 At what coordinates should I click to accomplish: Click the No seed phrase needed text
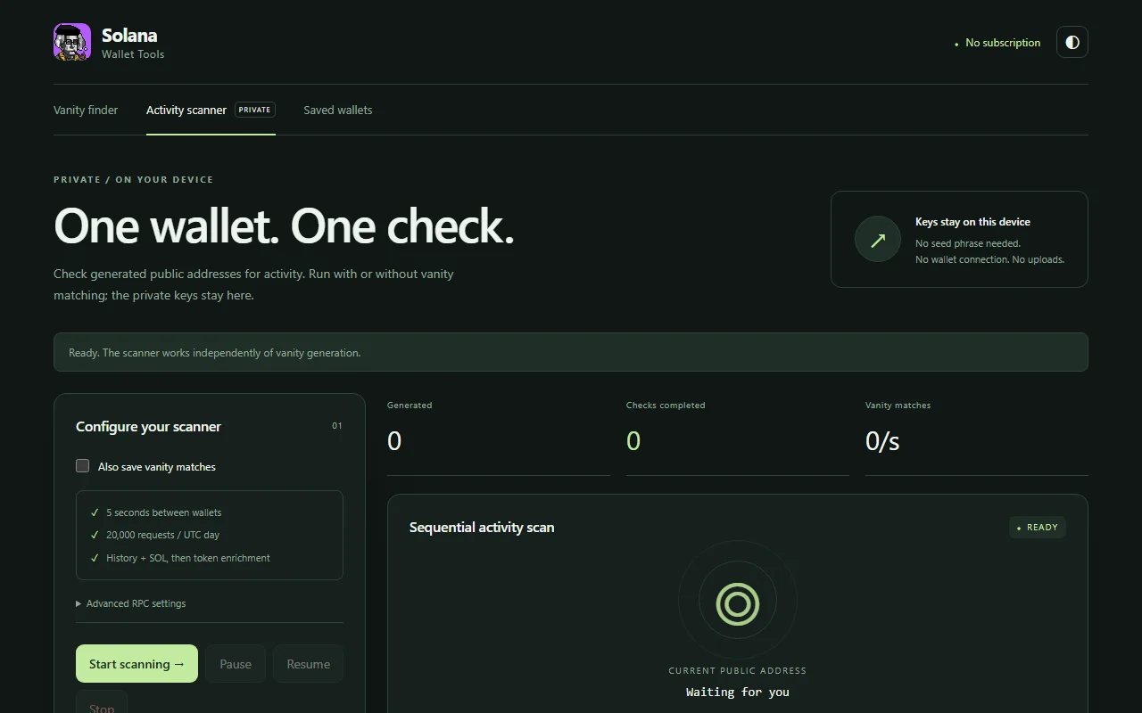point(968,243)
